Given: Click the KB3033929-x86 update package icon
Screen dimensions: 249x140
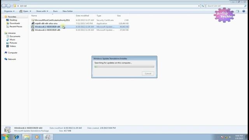Looking at the screenshot, I should coord(33,30).
